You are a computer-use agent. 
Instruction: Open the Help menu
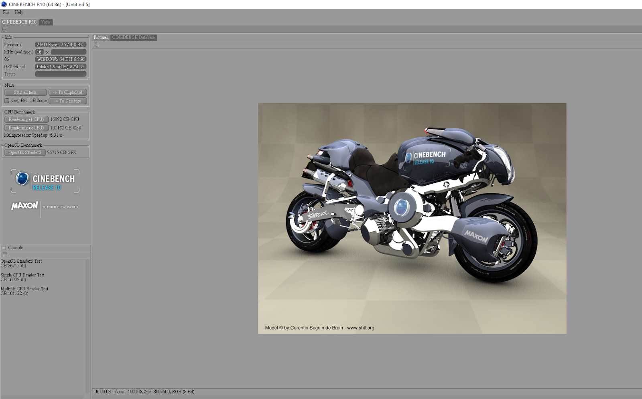[19, 12]
